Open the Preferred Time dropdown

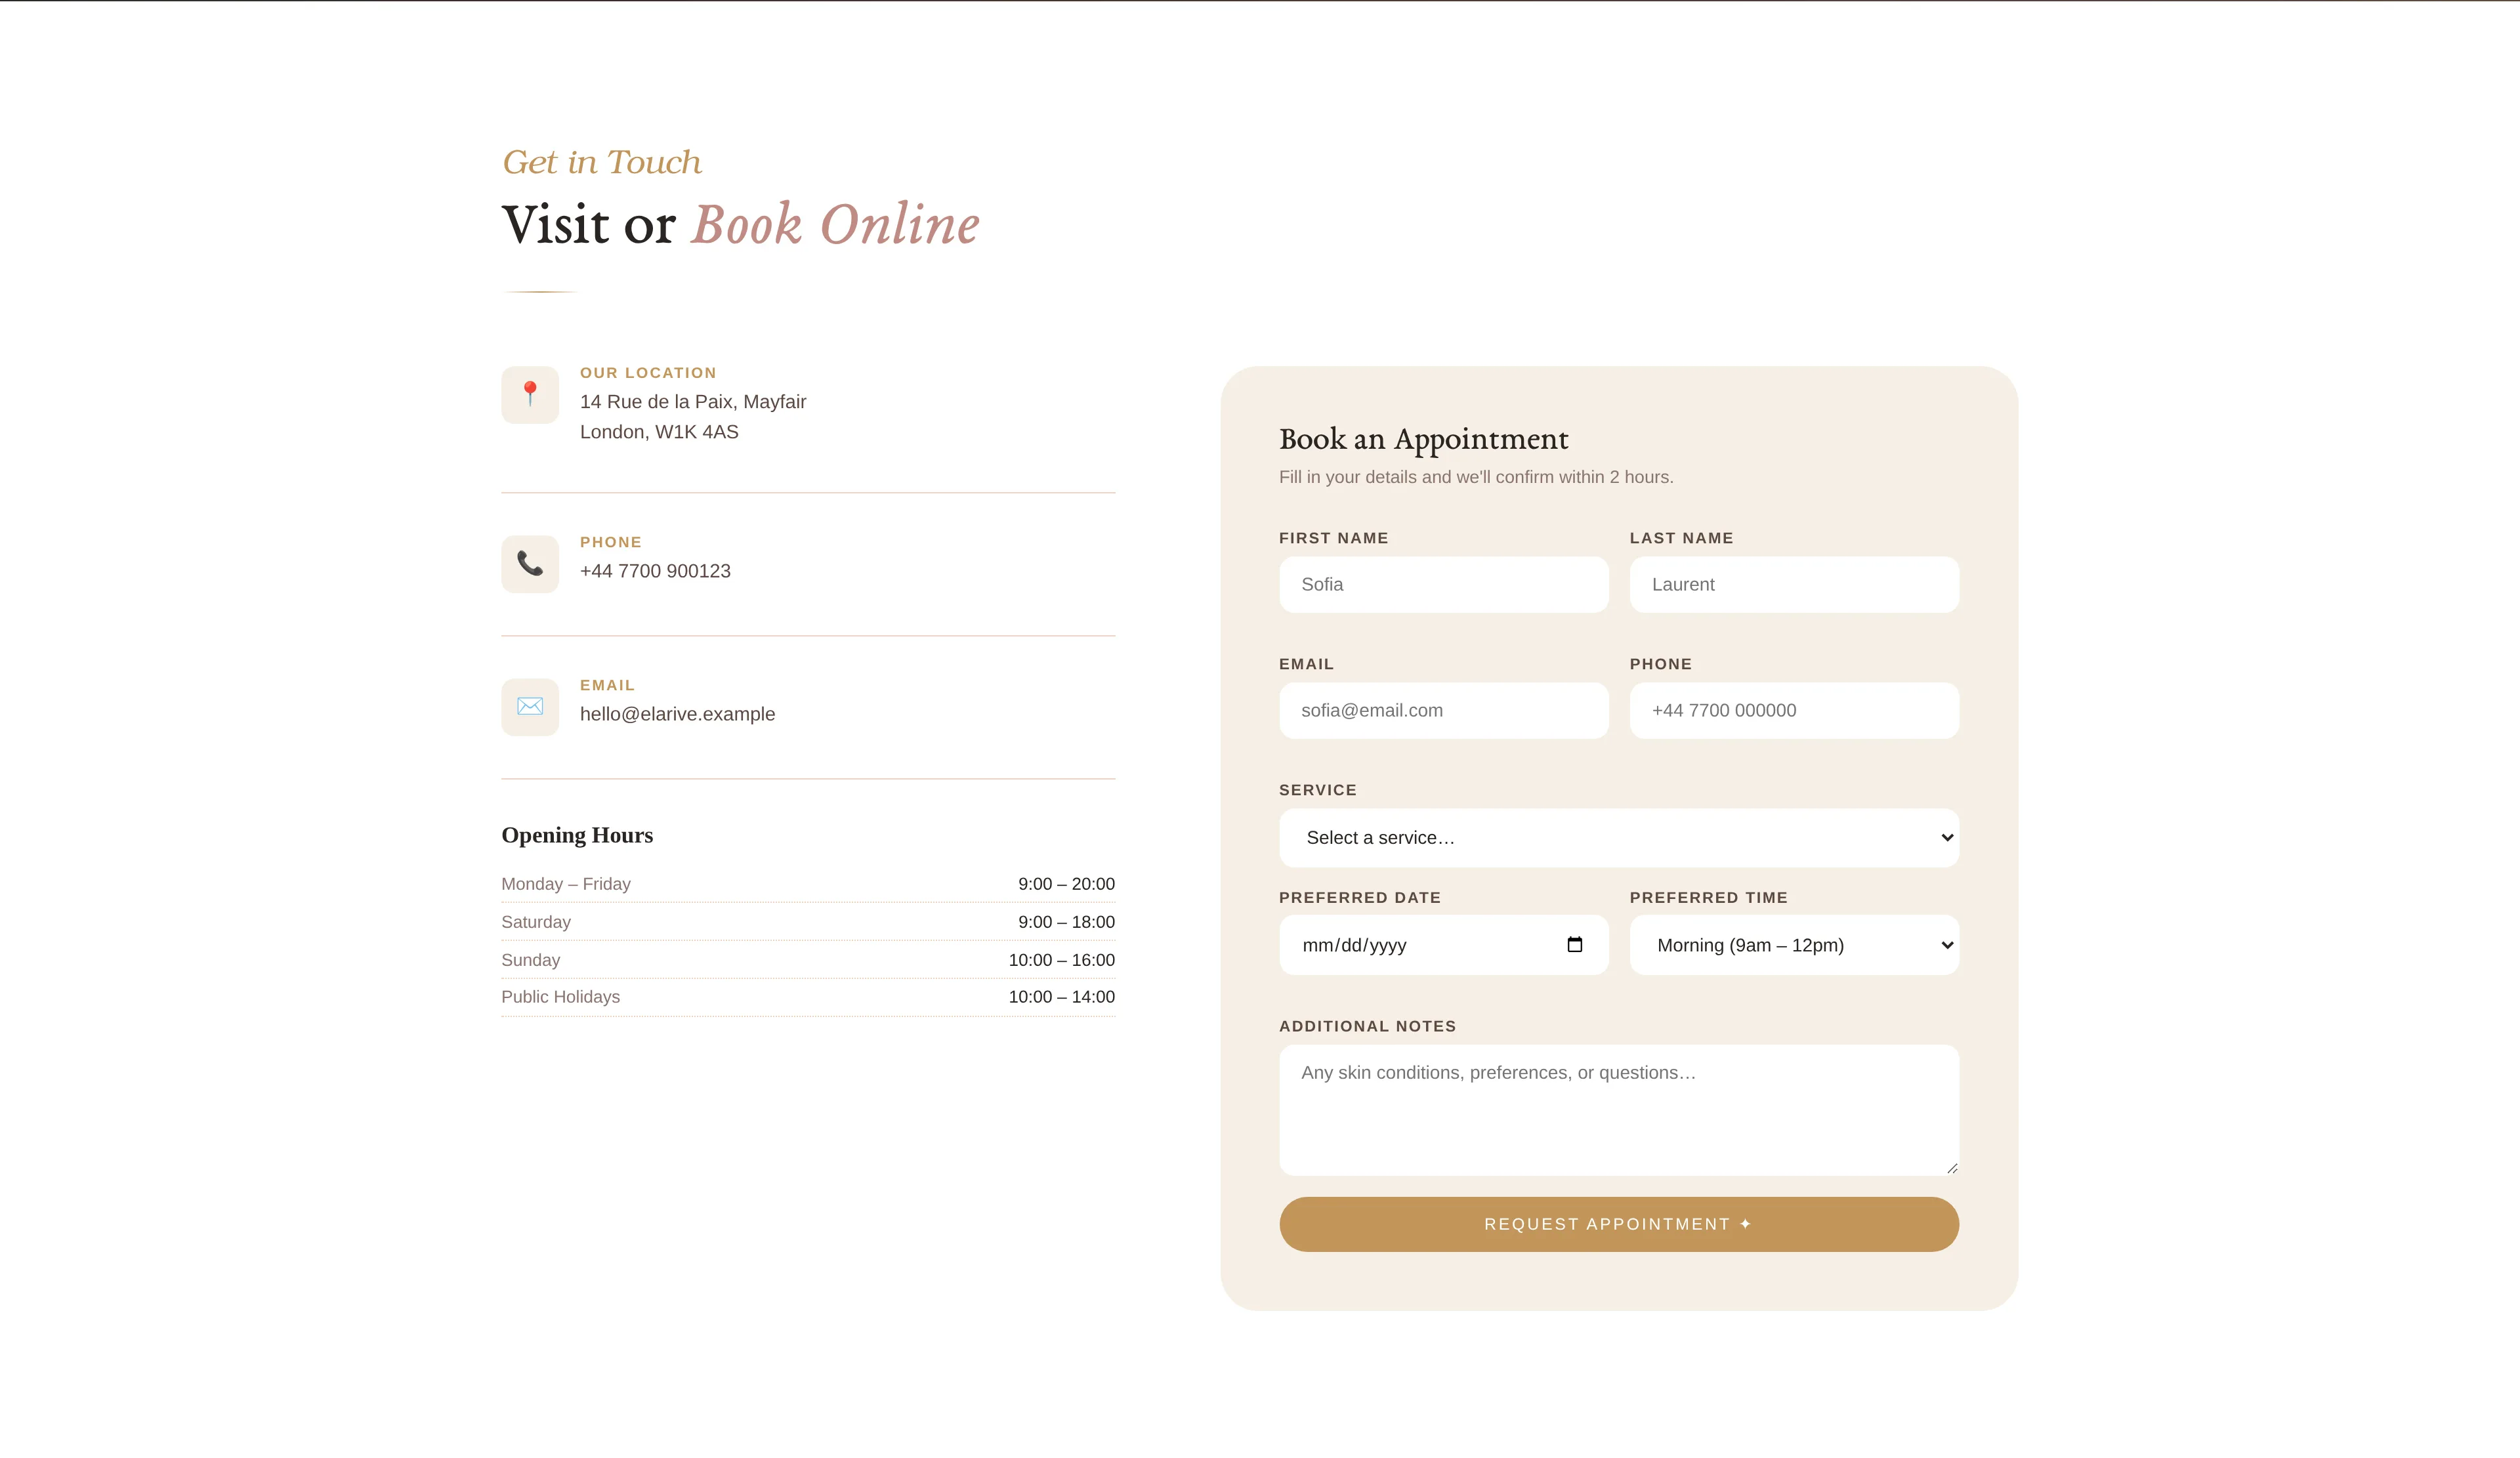(x=1794, y=945)
